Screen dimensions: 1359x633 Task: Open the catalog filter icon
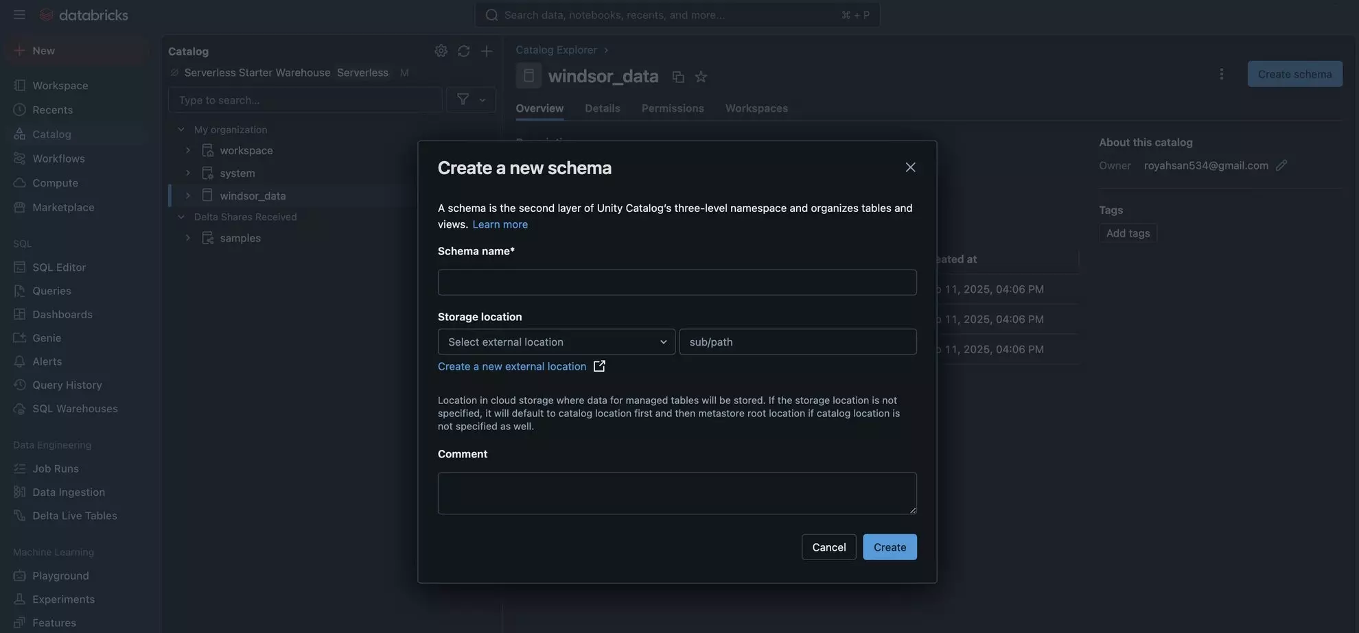pos(463,99)
